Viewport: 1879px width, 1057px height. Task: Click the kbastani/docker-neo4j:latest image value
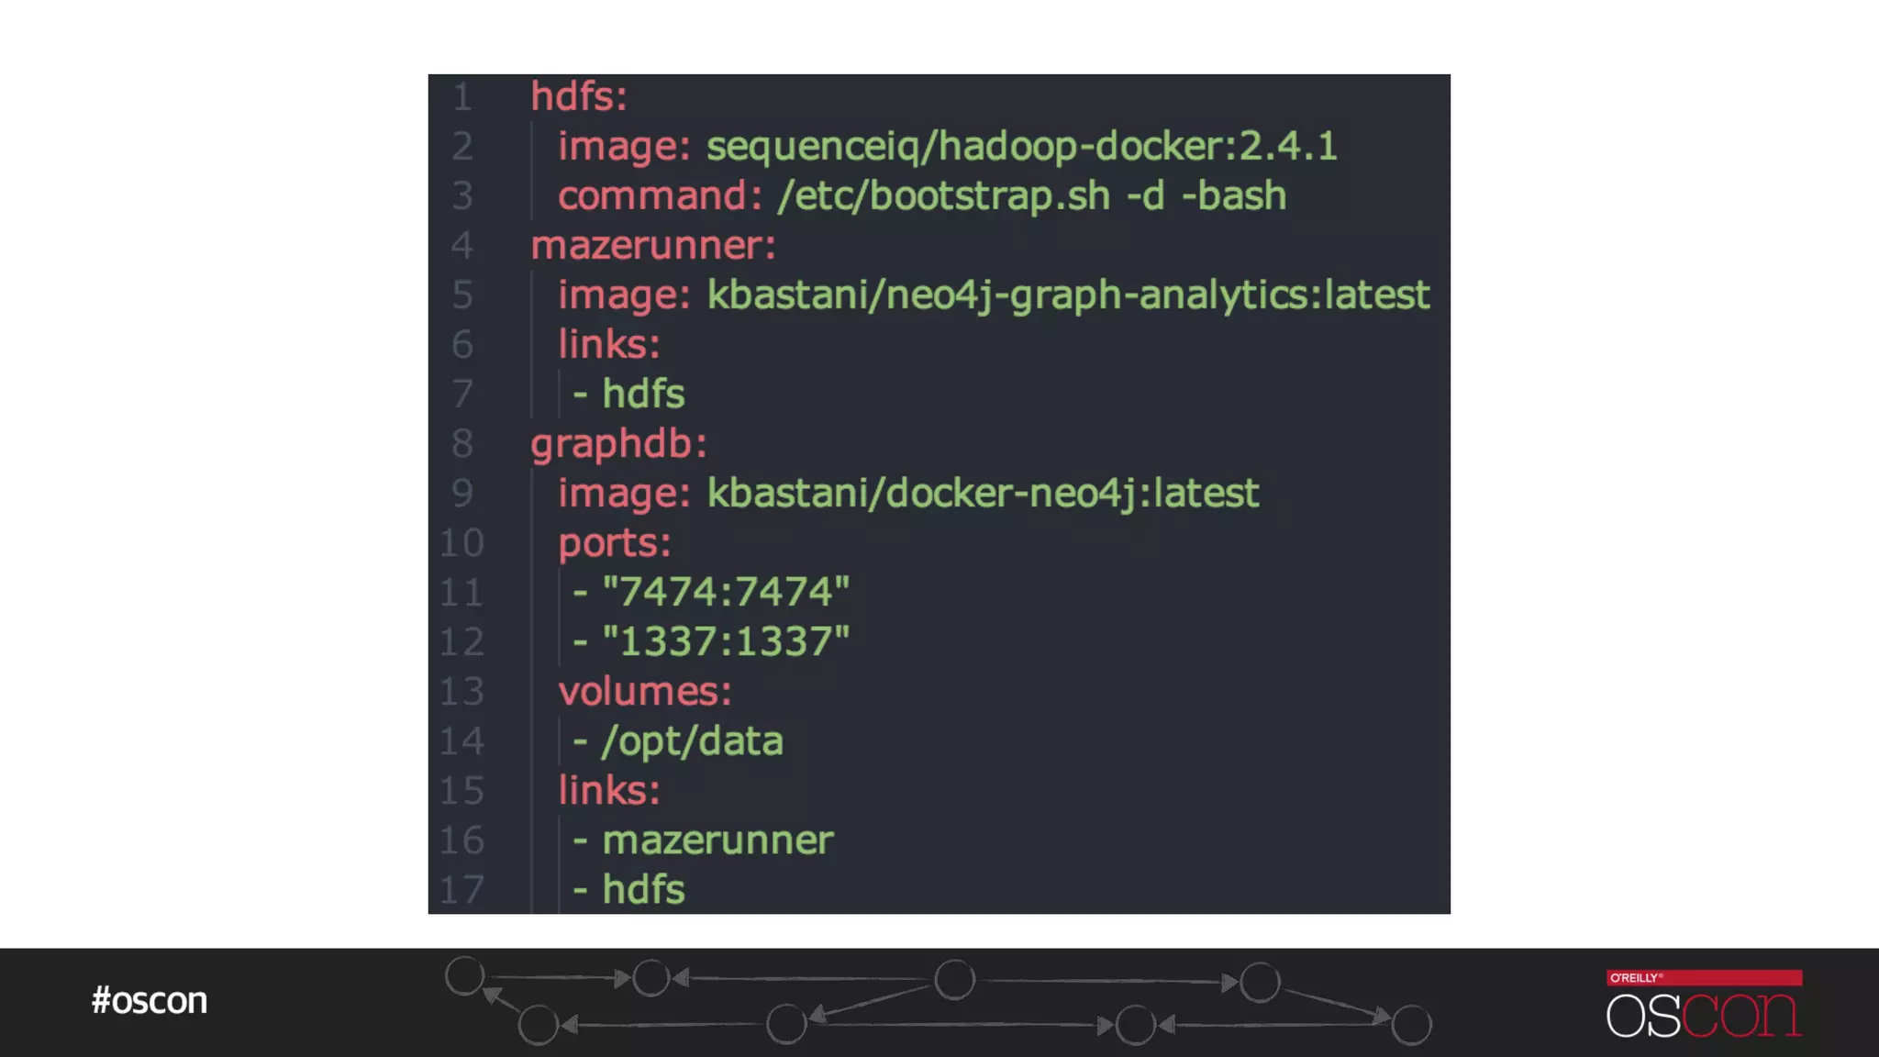coord(983,494)
